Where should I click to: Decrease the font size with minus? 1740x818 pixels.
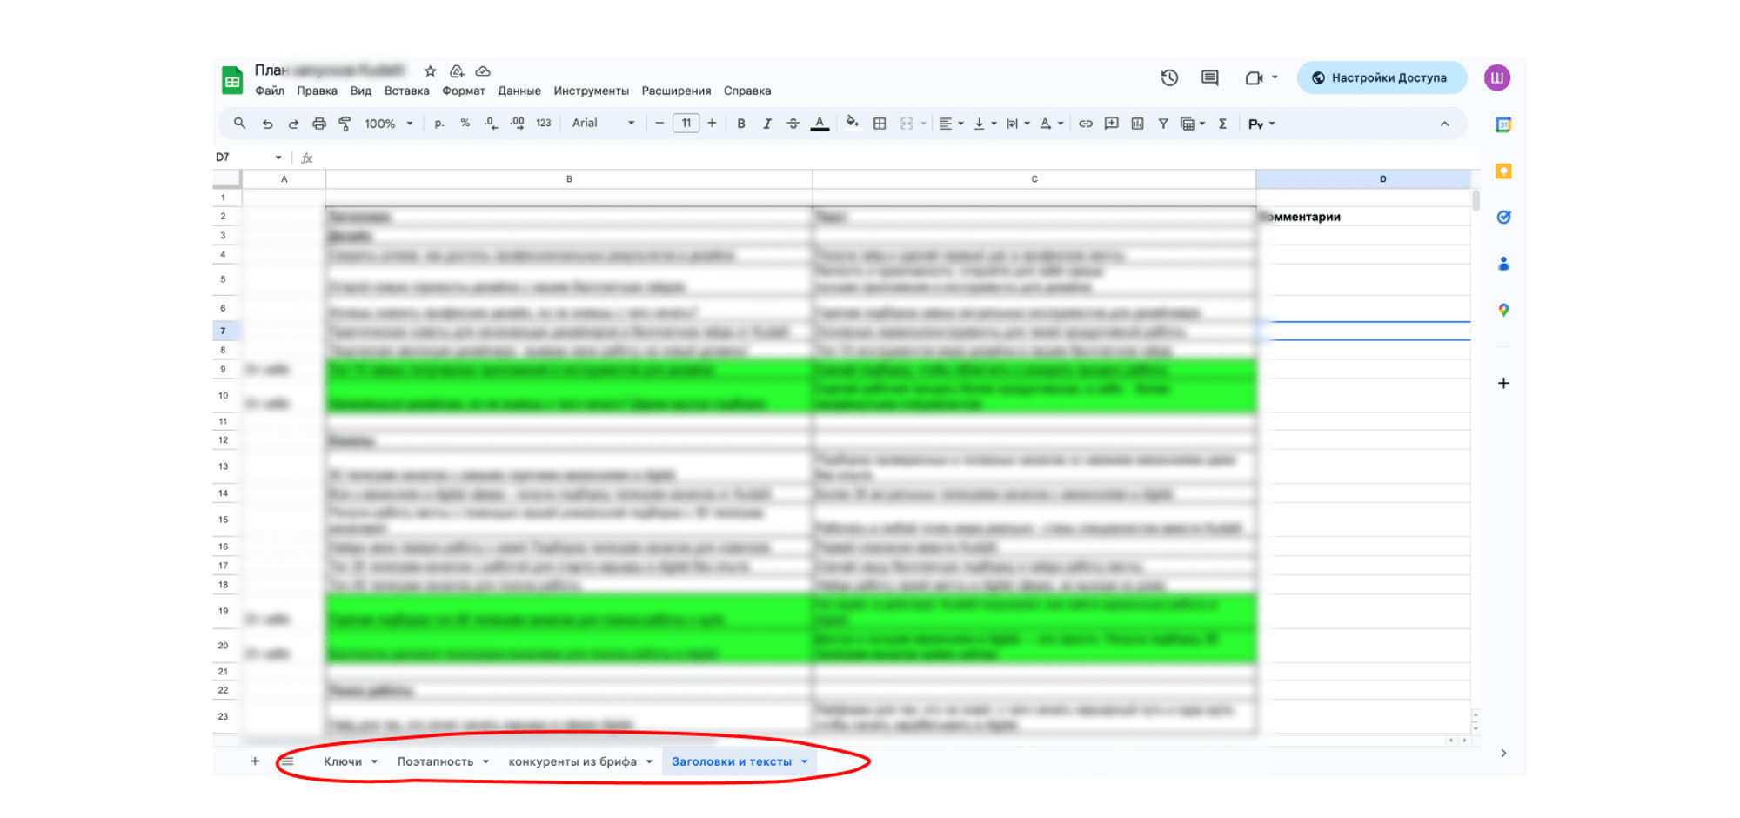tap(659, 124)
